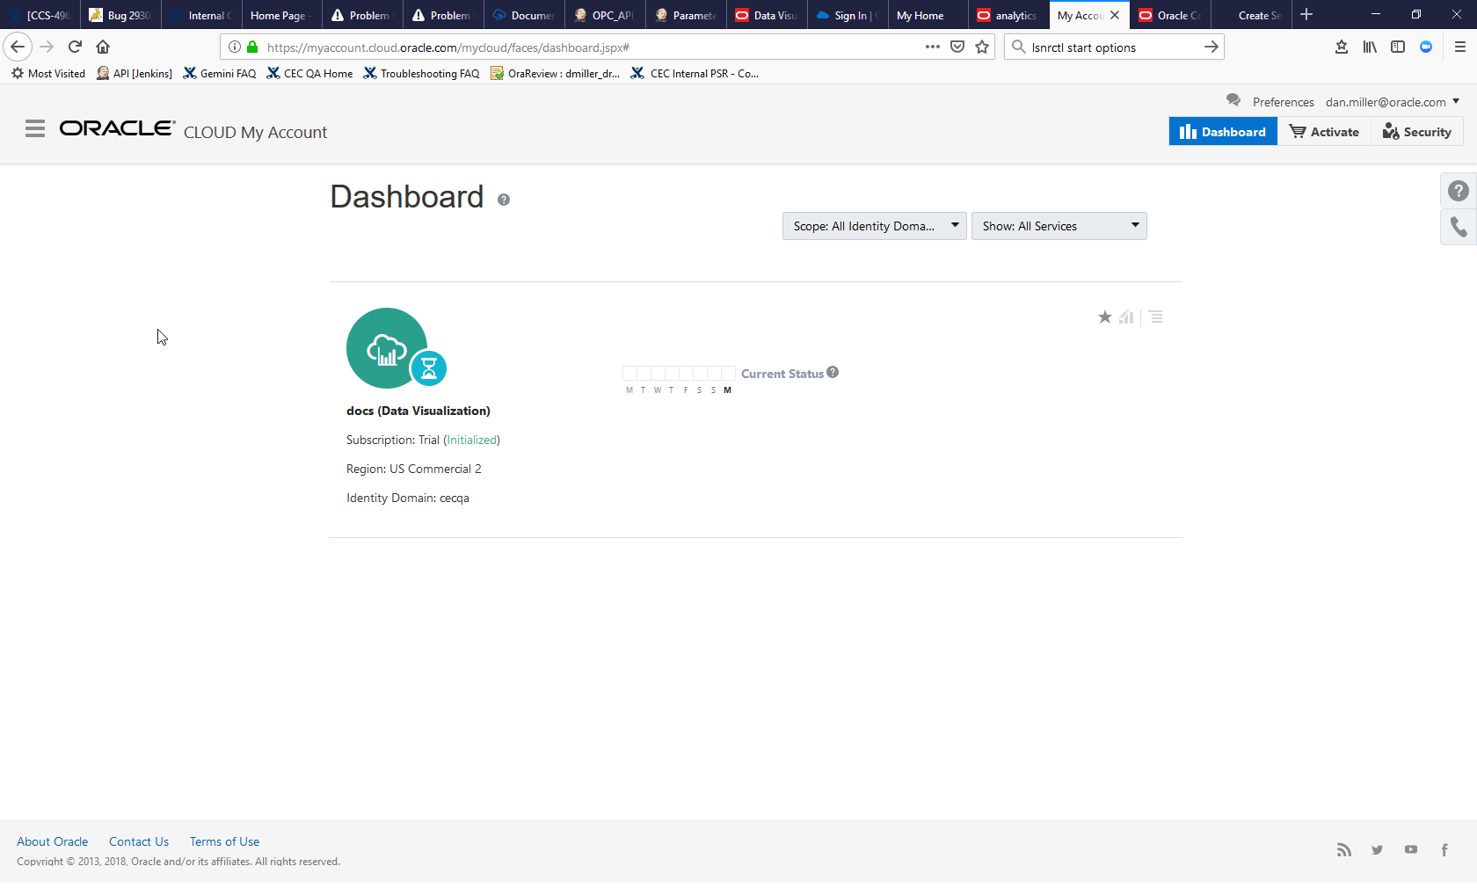Image resolution: width=1477 pixels, height=888 pixels.
Task: Open the Terms of Use link
Action: [225, 841]
